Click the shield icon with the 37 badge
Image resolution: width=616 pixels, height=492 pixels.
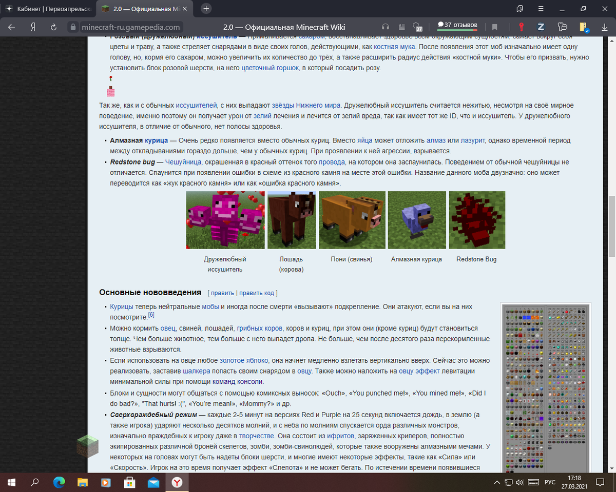[x=417, y=27]
